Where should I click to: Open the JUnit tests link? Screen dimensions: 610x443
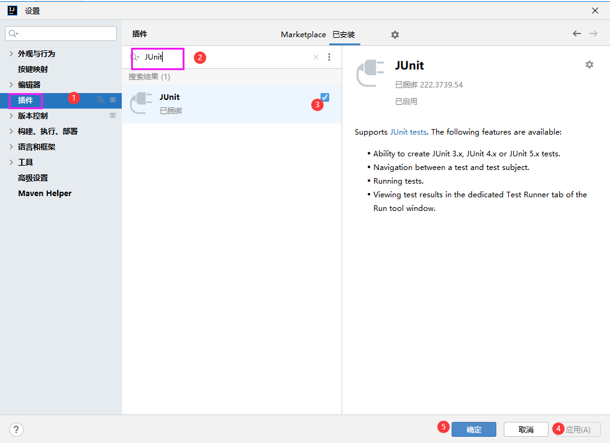tap(408, 132)
